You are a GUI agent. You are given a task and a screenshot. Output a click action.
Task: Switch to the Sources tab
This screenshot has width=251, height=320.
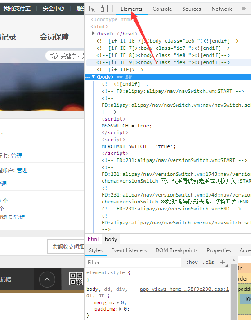192,9
